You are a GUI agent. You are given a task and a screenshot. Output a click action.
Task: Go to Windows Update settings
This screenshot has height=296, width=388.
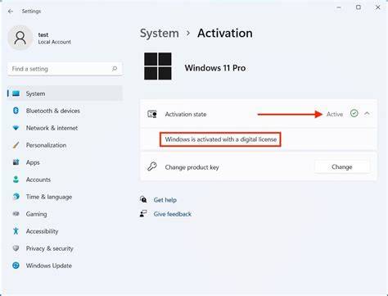pos(49,266)
